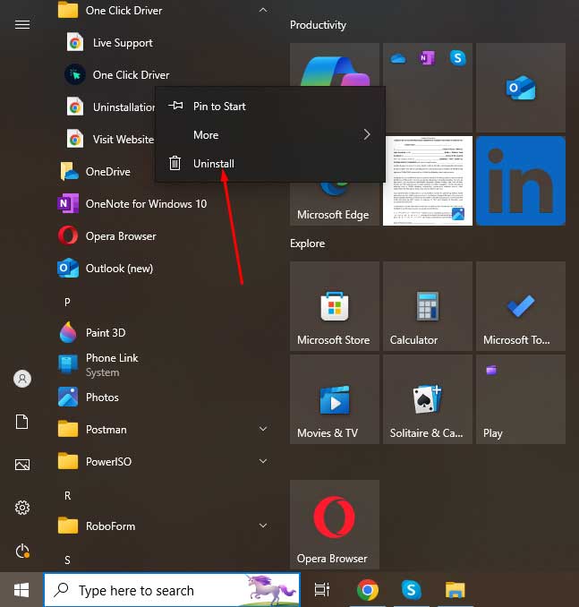Click Skype icon in taskbar

[x=412, y=590]
